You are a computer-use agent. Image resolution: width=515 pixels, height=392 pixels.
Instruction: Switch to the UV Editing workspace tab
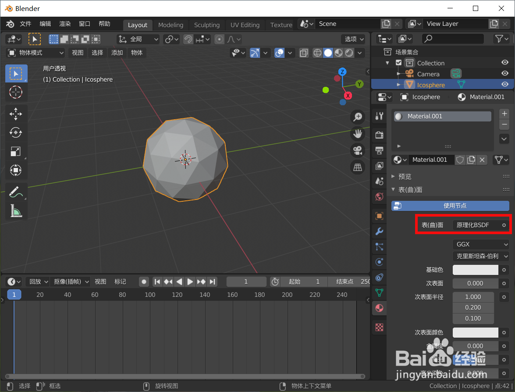(x=245, y=25)
